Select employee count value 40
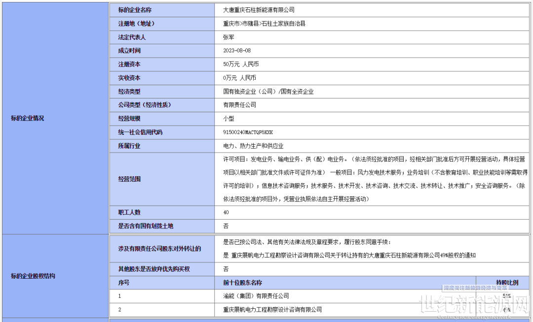Viewport: 533px width, 322px height. pyautogui.click(x=226, y=212)
